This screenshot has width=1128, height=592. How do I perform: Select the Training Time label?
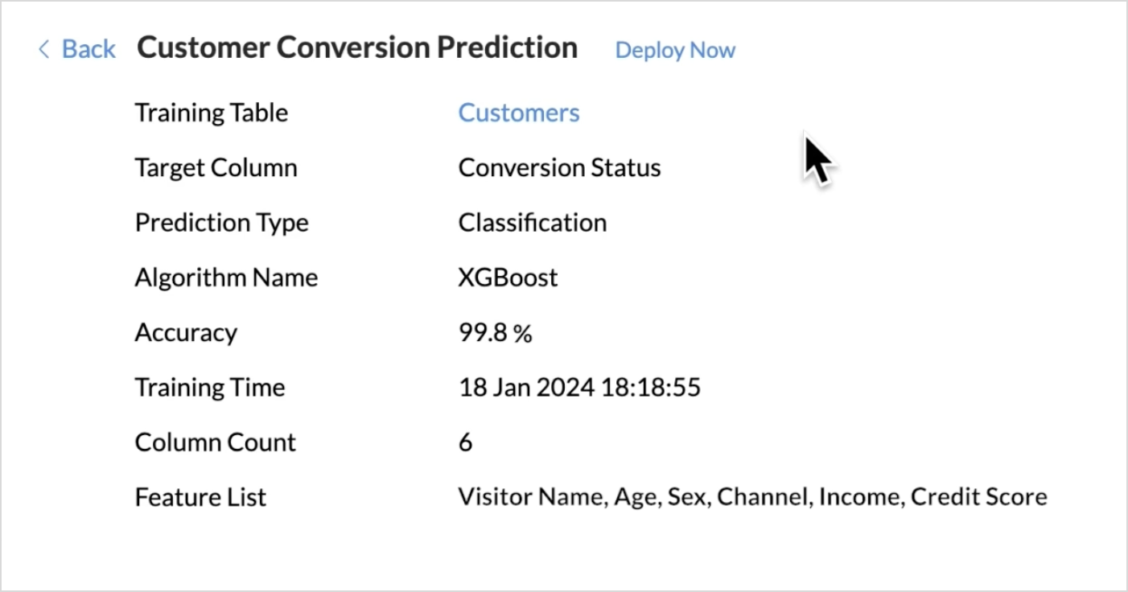coord(209,387)
